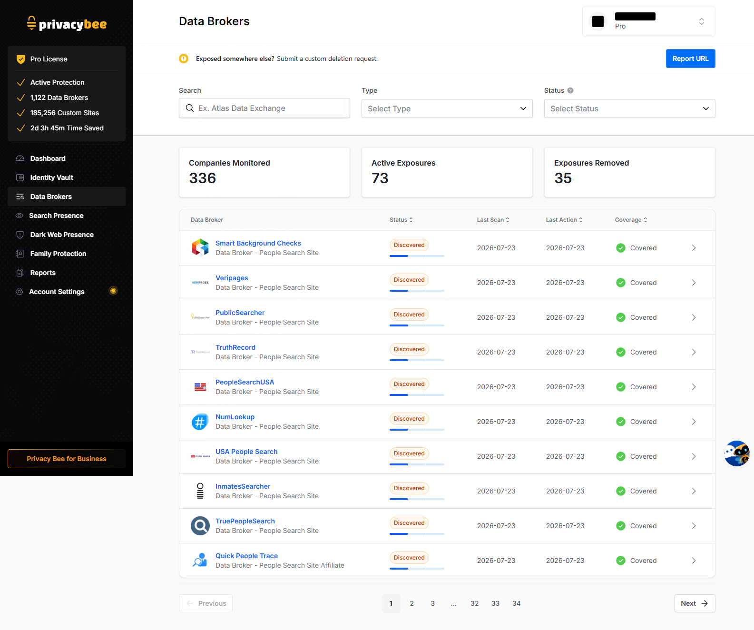Click the Pro License shield icon
754x630 pixels.
(21, 59)
